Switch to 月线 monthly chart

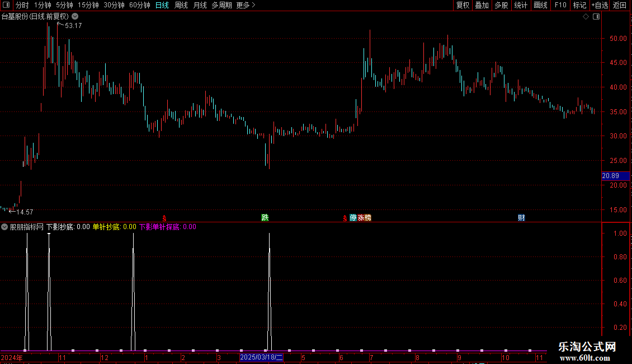[x=200, y=5]
